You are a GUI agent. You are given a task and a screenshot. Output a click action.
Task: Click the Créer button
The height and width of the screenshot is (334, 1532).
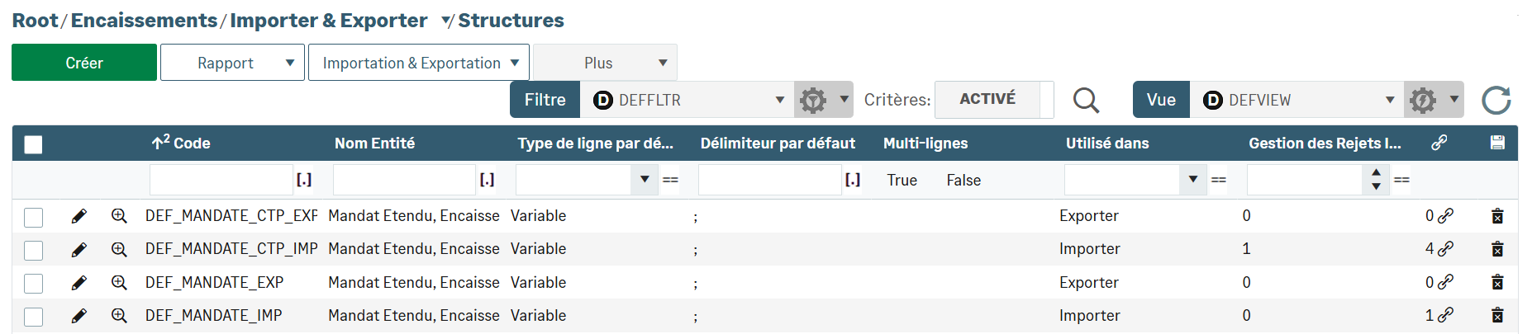click(84, 63)
